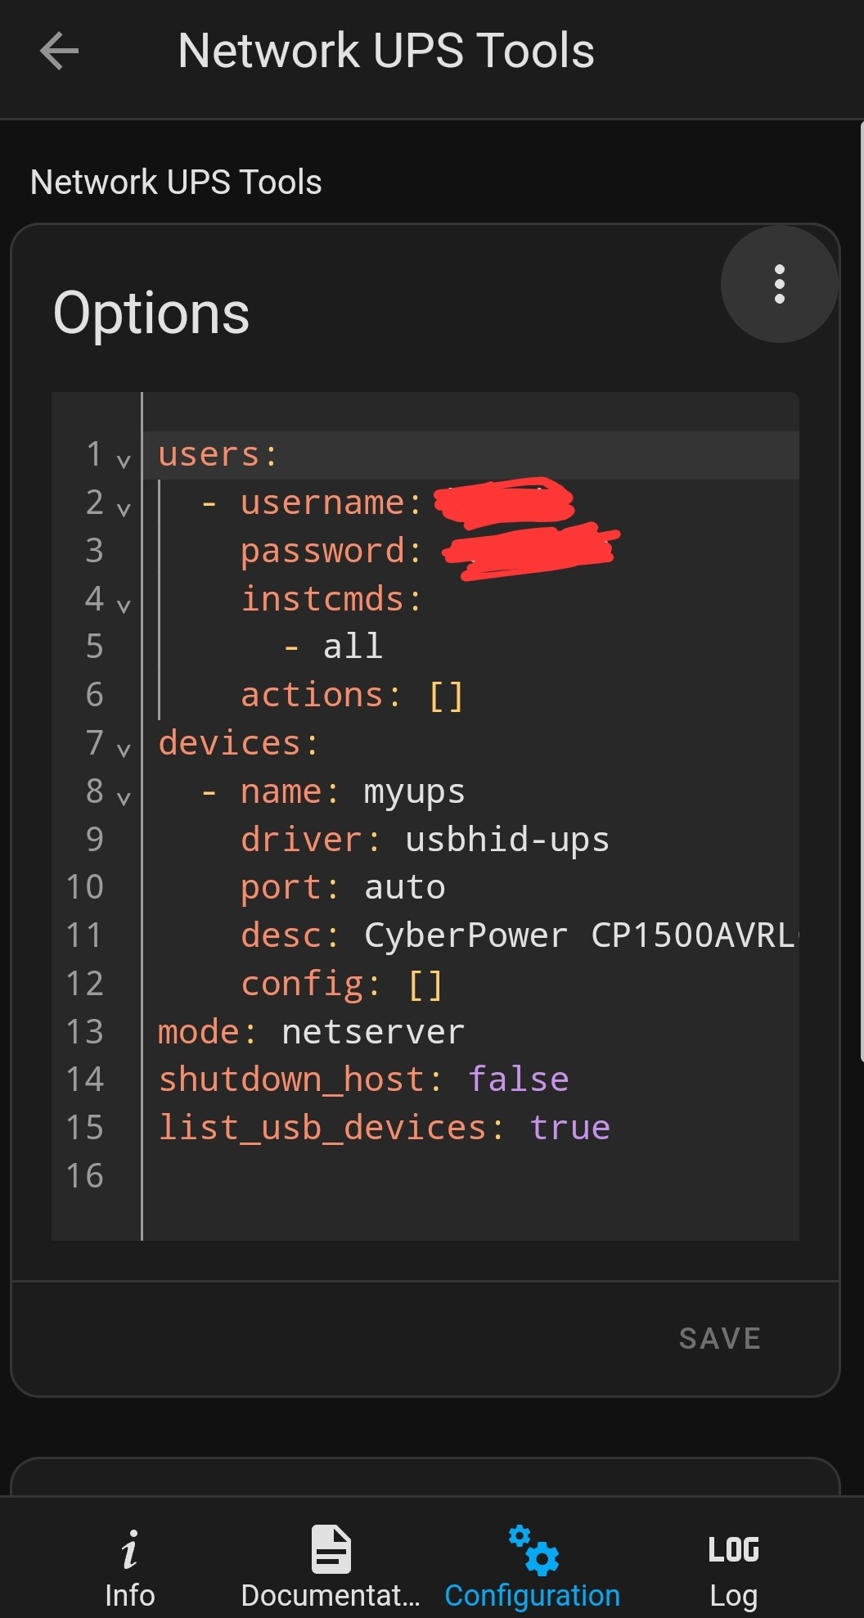
Task: Select the Configuration gears icon
Action: tap(533, 1549)
